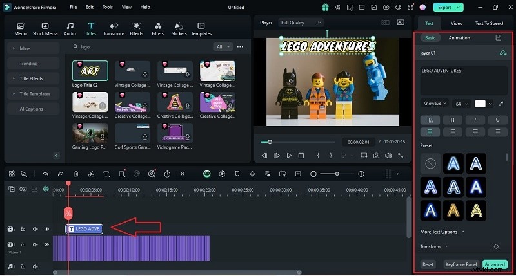Open the text color dropdown arrow
Viewport: 516px width, 276px height.
[490, 104]
